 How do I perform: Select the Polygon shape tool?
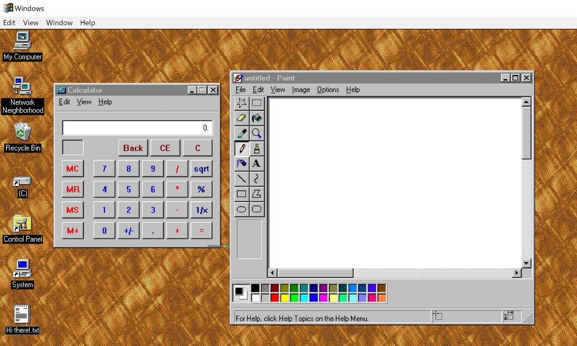click(x=257, y=194)
